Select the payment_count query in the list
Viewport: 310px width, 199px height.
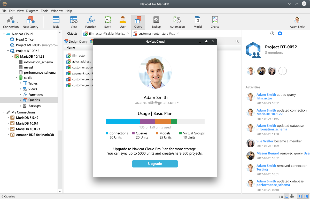tap(82, 73)
